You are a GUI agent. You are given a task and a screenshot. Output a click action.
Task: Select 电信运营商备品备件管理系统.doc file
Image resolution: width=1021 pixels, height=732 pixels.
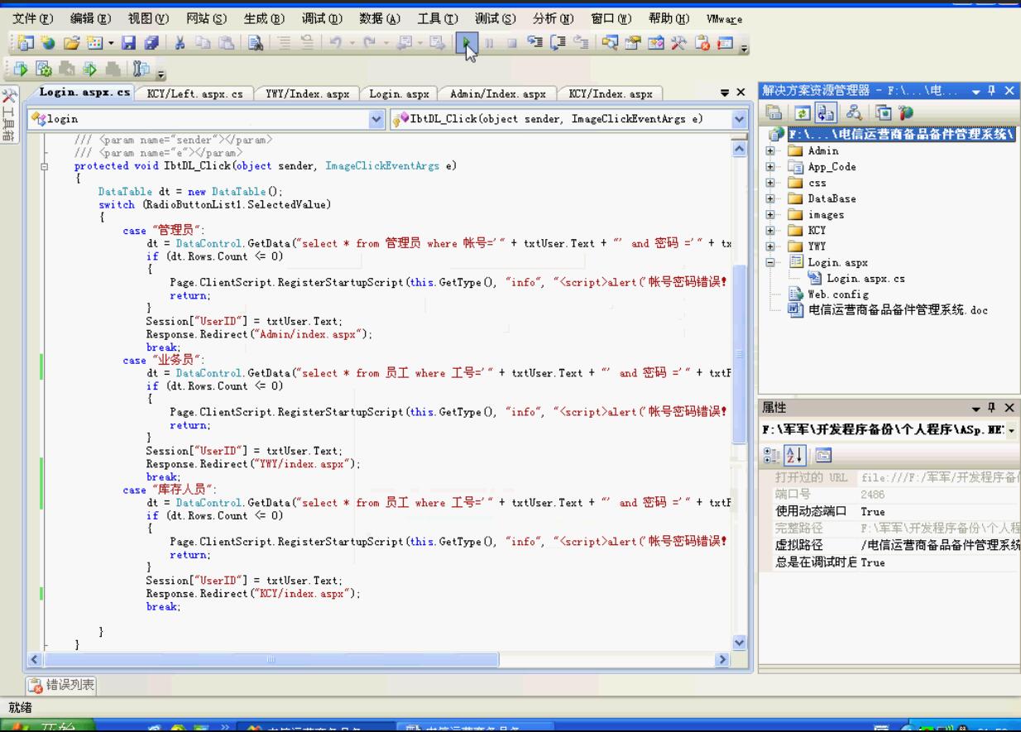[897, 310]
